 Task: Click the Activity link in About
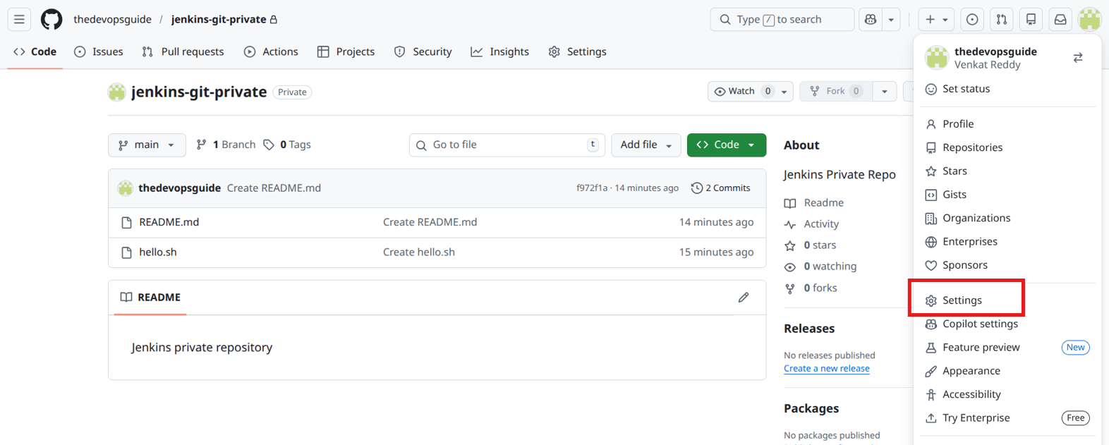(x=812, y=224)
